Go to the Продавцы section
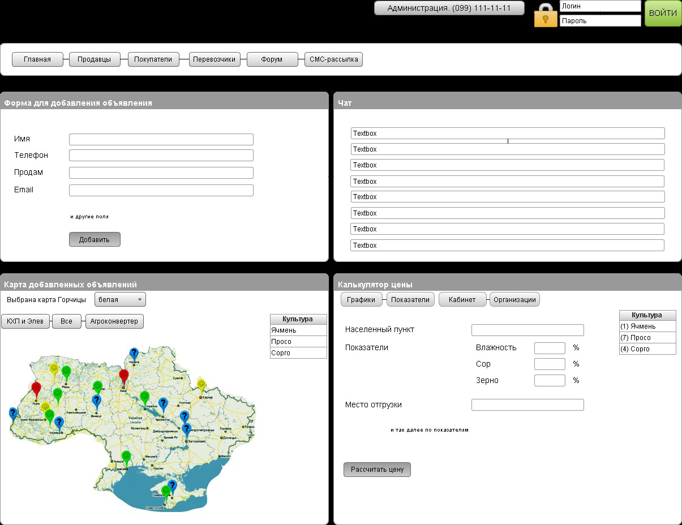The width and height of the screenshot is (682, 525). click(95, 59)
